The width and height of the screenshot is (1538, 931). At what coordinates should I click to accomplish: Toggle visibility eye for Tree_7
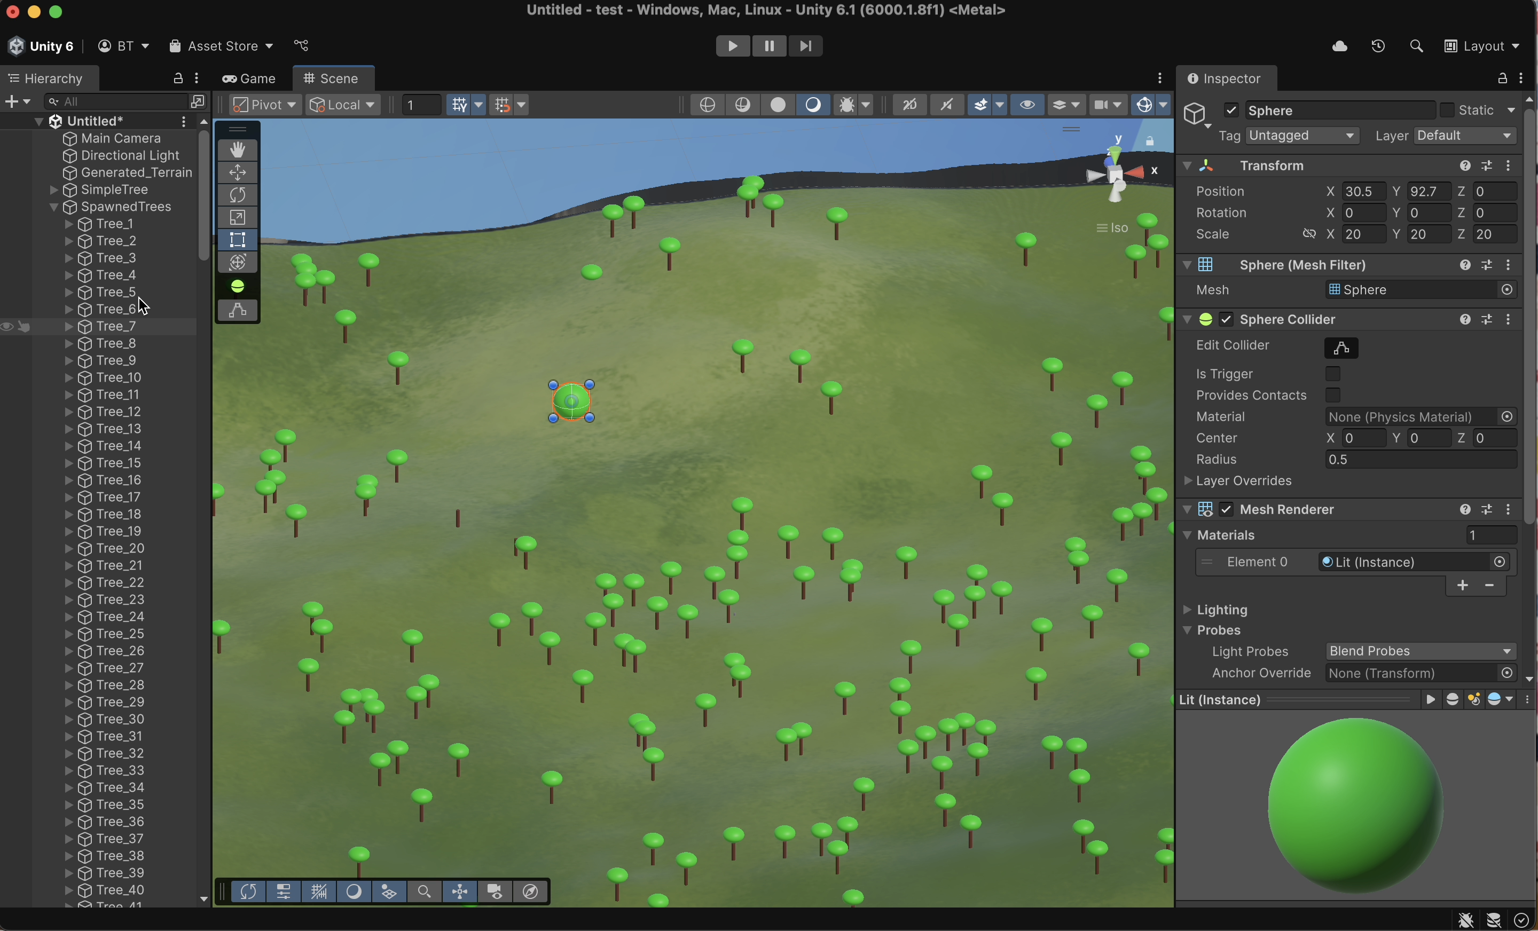coord(7,327)
